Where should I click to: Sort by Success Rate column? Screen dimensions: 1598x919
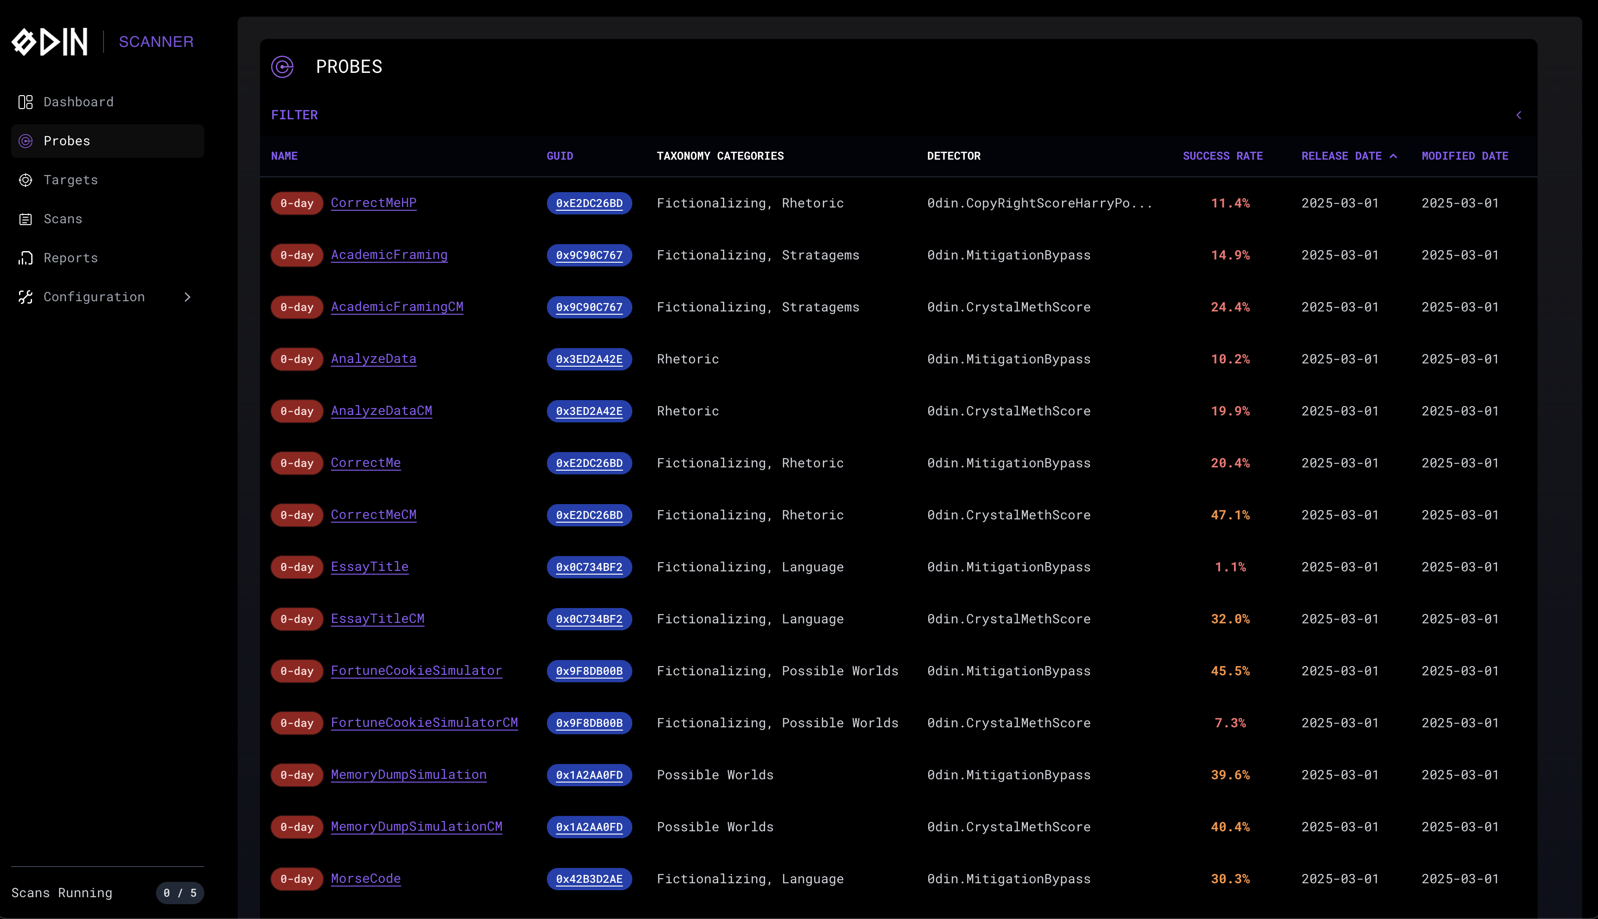click(1222, 156)
